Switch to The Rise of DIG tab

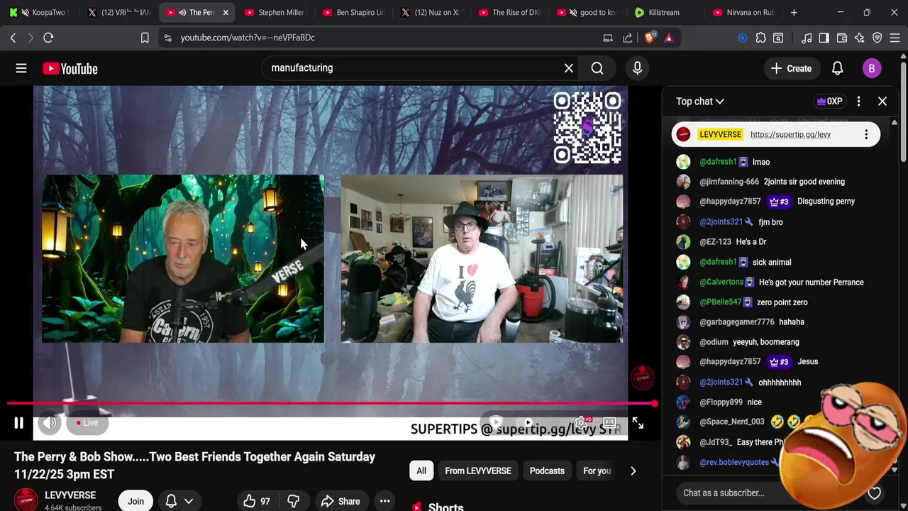(x=509, y=12)
